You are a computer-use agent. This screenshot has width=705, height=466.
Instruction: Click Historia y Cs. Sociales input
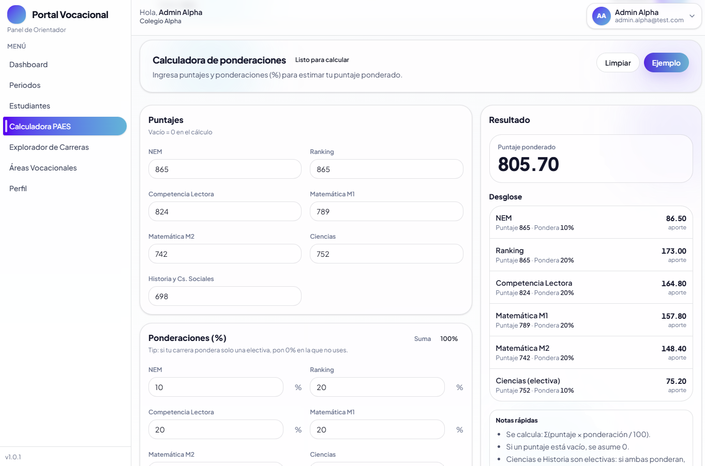[x=224, y=296]
